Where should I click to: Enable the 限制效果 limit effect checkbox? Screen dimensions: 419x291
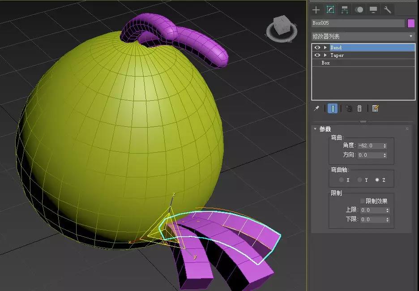click(x=362, y=201)
